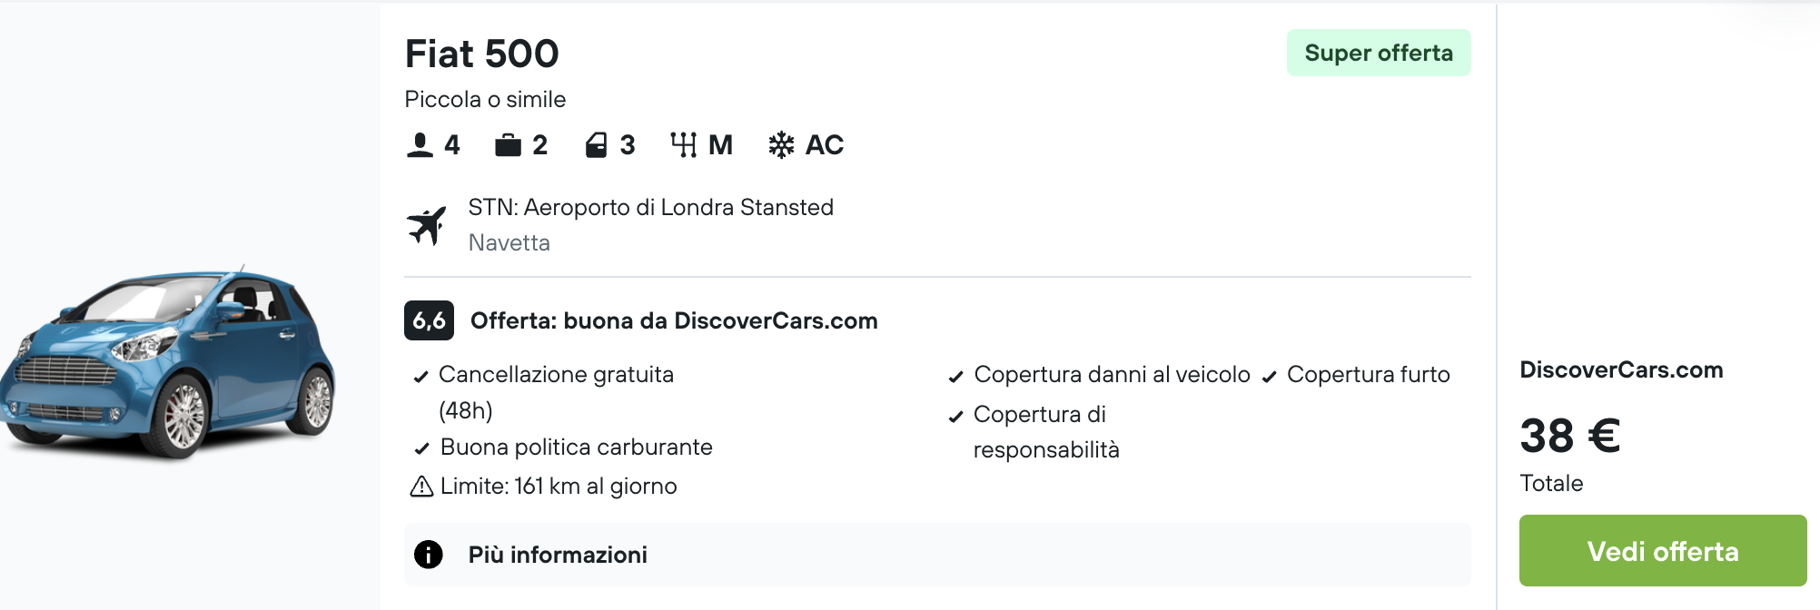Click the mileage limit warning triangle icon

coord(421,487)
